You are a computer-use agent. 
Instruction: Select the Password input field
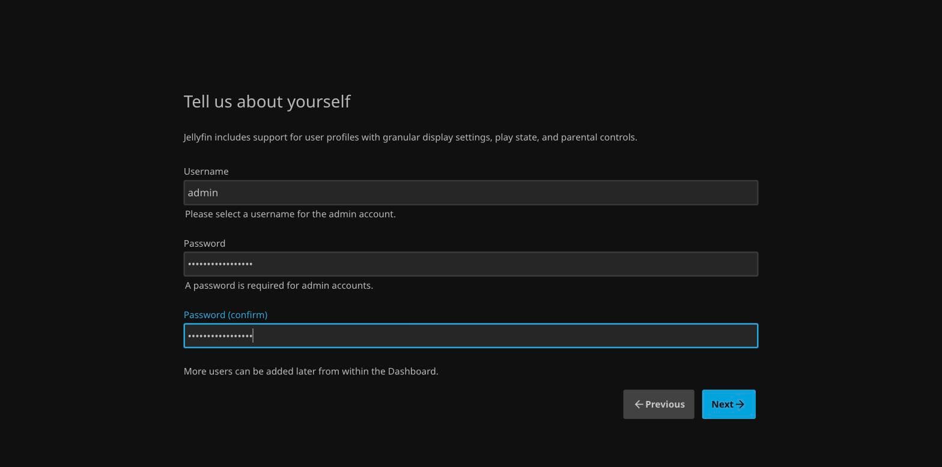(470, 264)
